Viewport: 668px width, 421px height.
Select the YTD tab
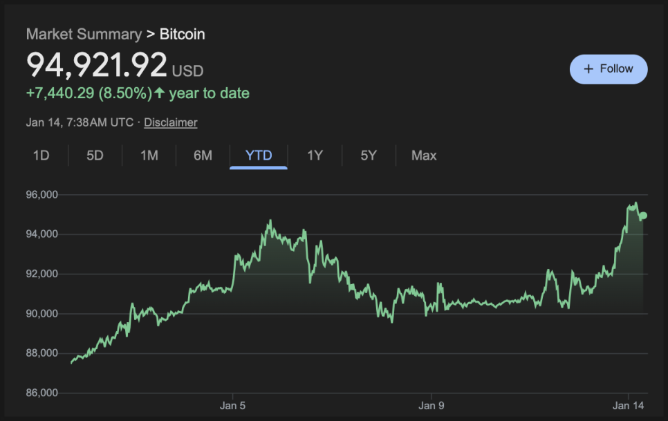pyautogui.click(x=259, y=156)
